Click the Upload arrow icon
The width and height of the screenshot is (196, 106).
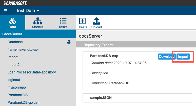[x=96, y=21]
